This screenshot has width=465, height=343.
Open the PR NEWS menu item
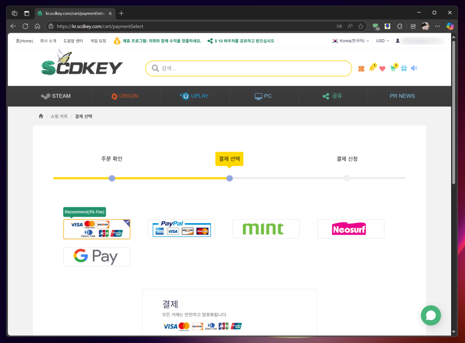coord(402,96)
